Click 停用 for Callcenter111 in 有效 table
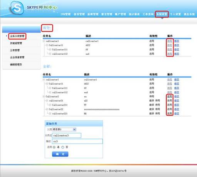Screen dimensions: 197x177 coord(170,50)
